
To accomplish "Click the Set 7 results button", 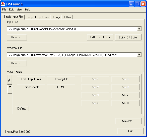I will click(125, 95).
